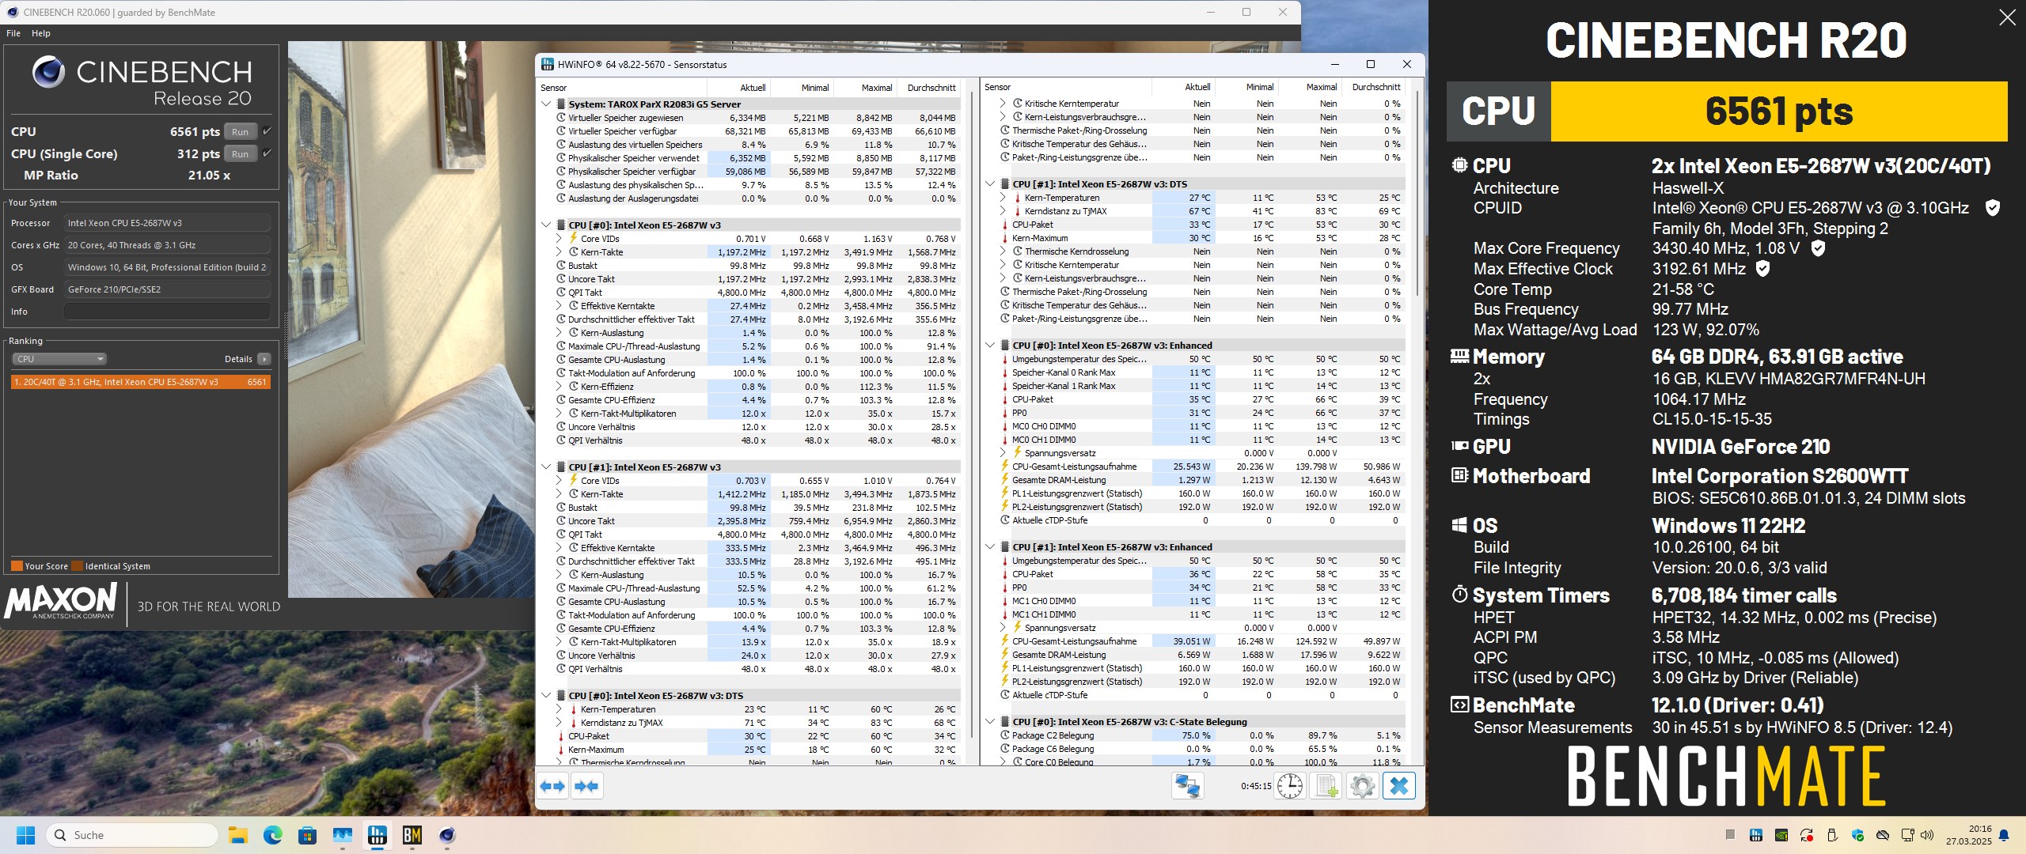Expand Kern-Takt-Multiplikatoren row under CPU [#1]

559,642
